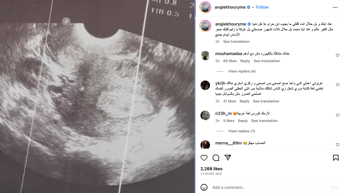Image resolution: width=340 pixels, height=193 pixels.
Task: Click the Add a comment field
Action: [x=269, y=187]
